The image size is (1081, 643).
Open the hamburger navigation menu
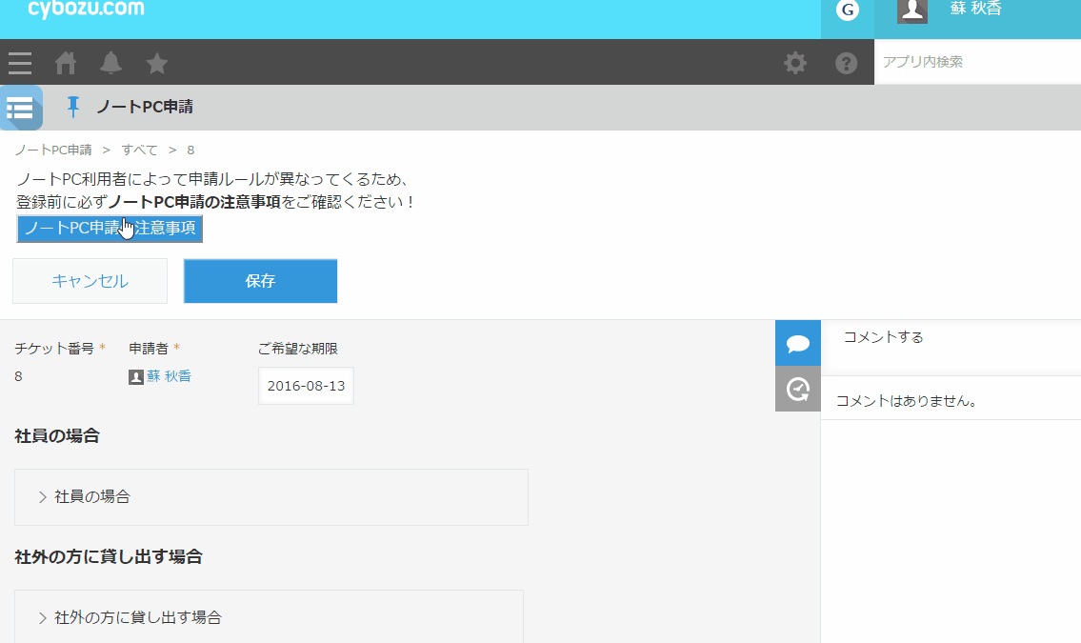click(20, 63)
